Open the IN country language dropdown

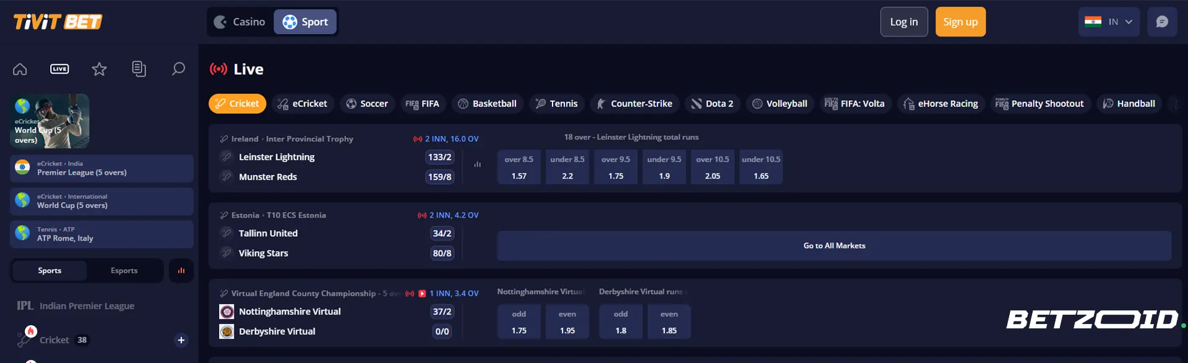(x=1108, y=22)
